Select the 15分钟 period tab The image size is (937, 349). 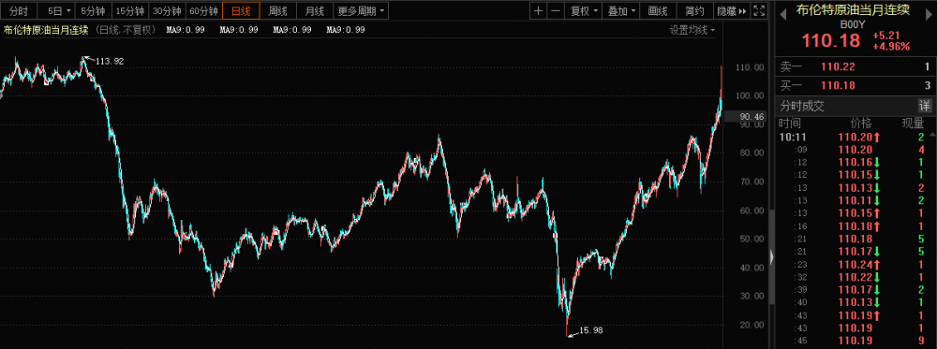pos(129,10)
